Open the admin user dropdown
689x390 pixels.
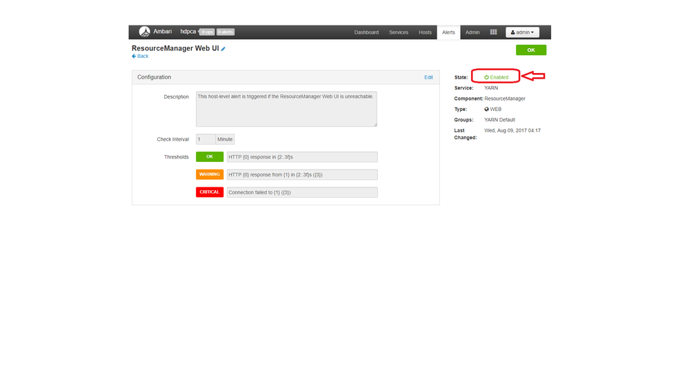click(522, 32)
